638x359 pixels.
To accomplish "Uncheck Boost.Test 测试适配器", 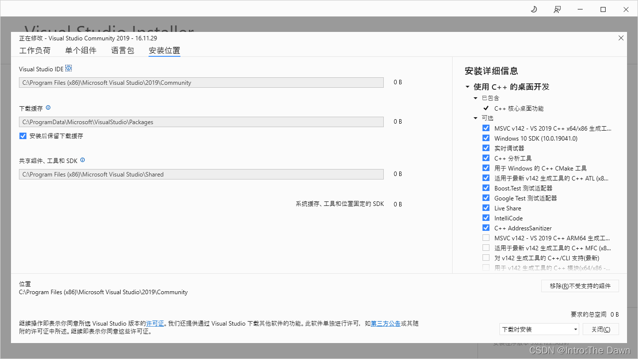I will (486, 188).
